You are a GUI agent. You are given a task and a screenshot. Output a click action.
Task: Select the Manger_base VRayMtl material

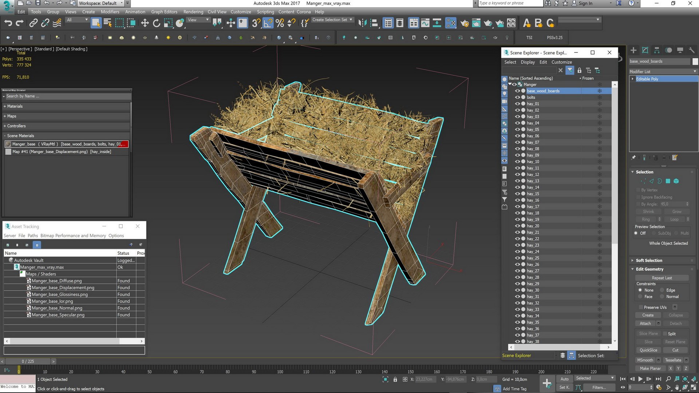pyautogui.click(x=67, y=144)
